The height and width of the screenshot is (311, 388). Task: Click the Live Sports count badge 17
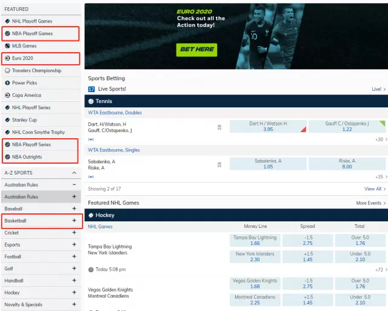[x=92, y=89]
